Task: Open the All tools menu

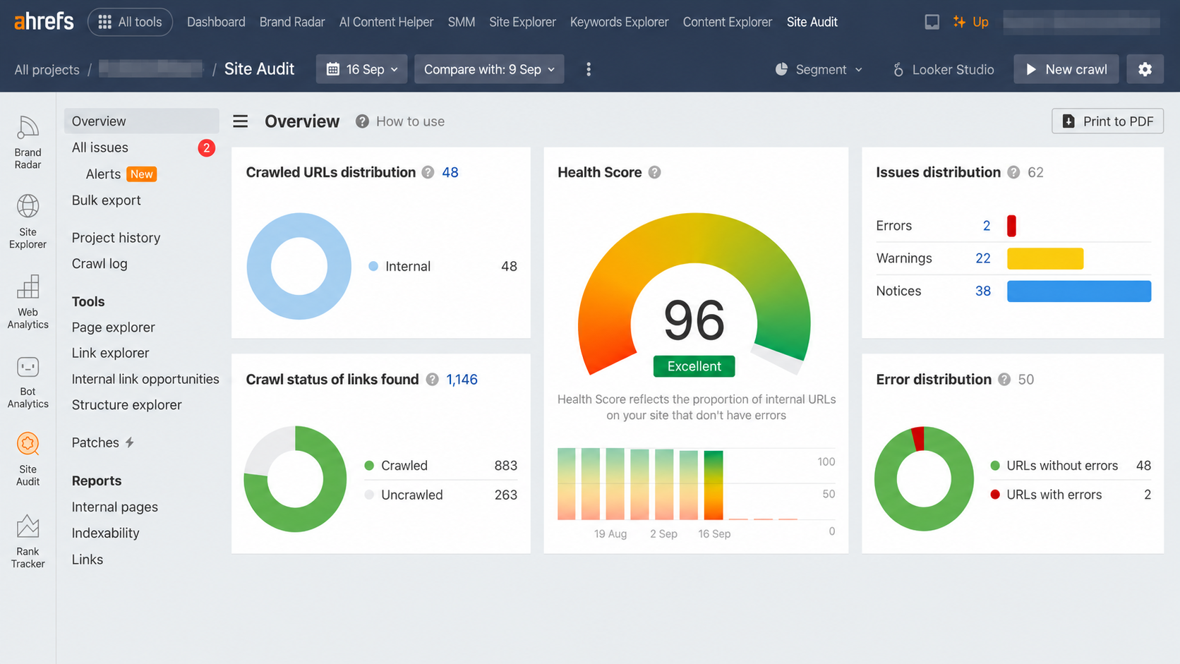Action: (130, 22)
